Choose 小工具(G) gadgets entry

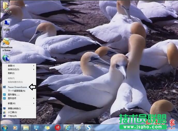[x=12, y=112]
